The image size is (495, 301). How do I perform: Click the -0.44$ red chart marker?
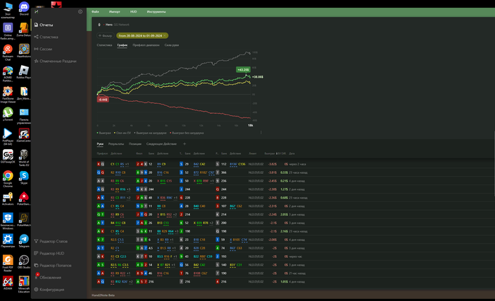point(103,100)
